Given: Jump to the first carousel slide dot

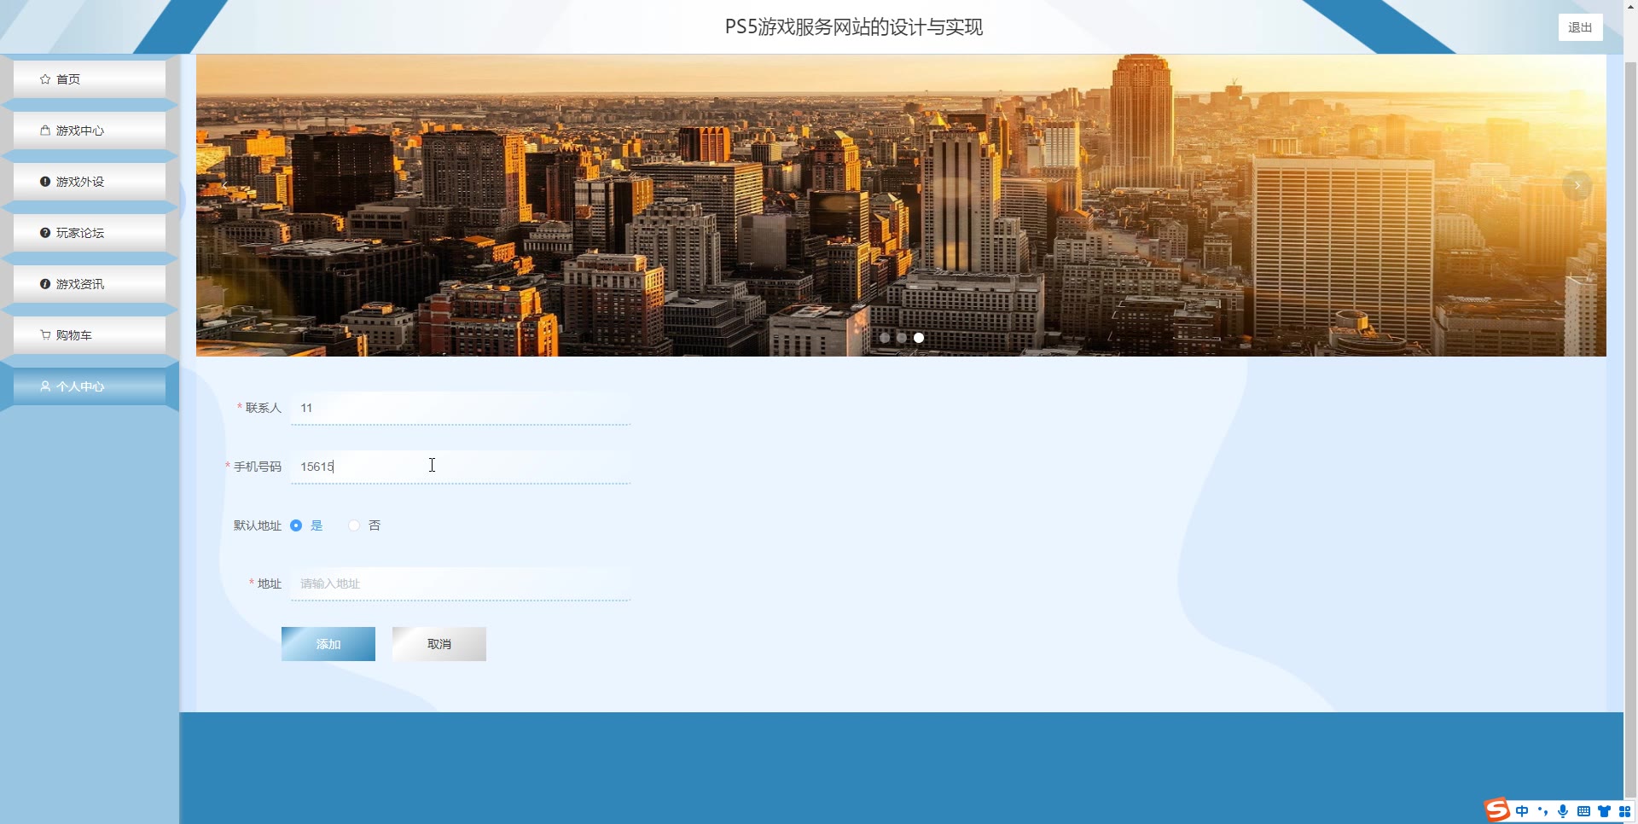Looking at the screenshot, I should click(x=885, y=338).
